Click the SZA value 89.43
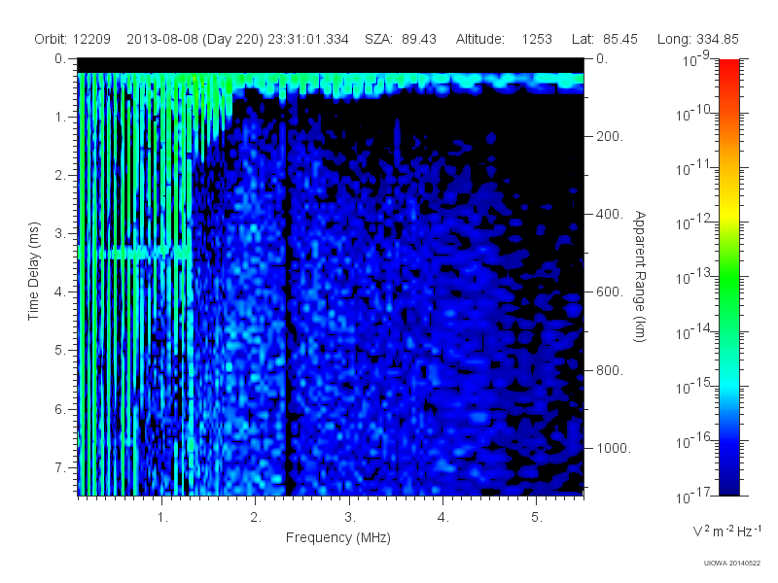This screenshot has height=583, width=778. (419, 39)
